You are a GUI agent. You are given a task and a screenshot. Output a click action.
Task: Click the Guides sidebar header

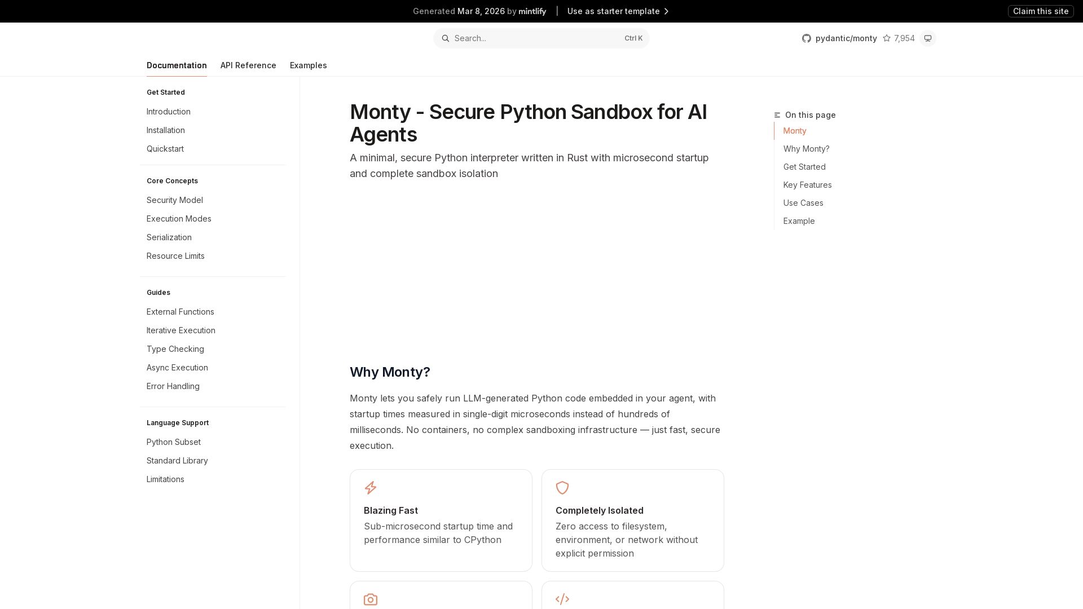click(159, 293)
